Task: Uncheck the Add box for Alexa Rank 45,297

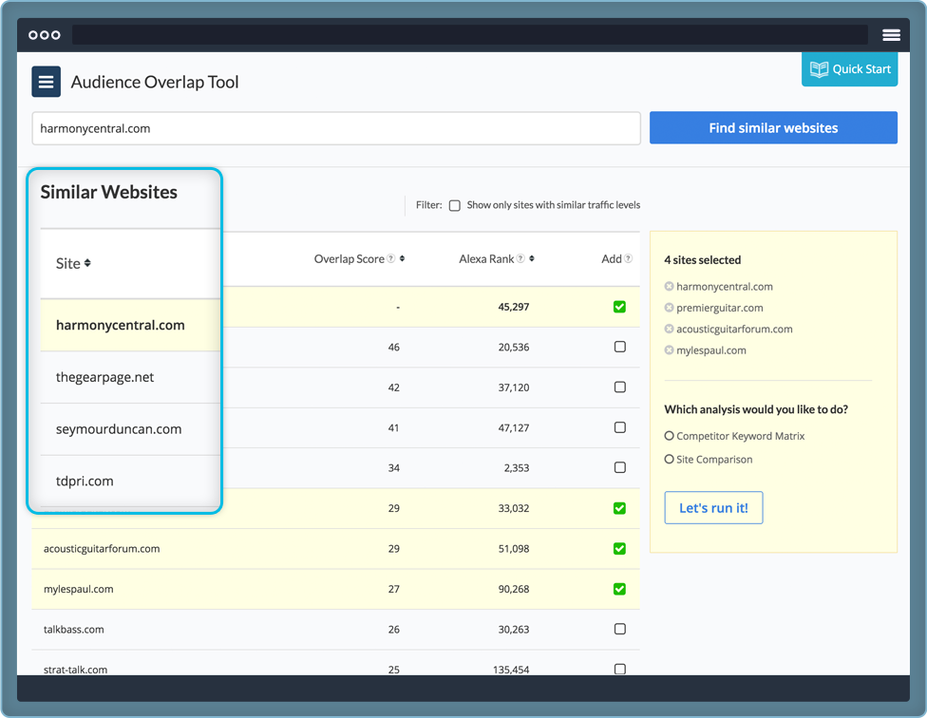Action: click(x=619, y=307)
